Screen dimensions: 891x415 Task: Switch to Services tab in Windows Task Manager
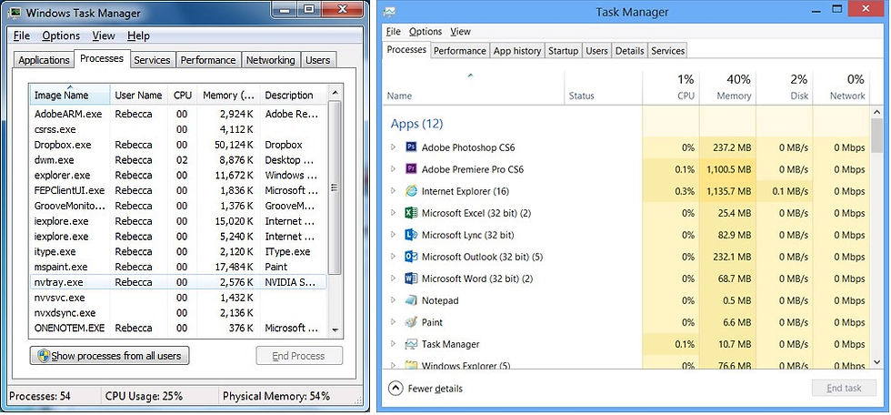coord(152,60)
